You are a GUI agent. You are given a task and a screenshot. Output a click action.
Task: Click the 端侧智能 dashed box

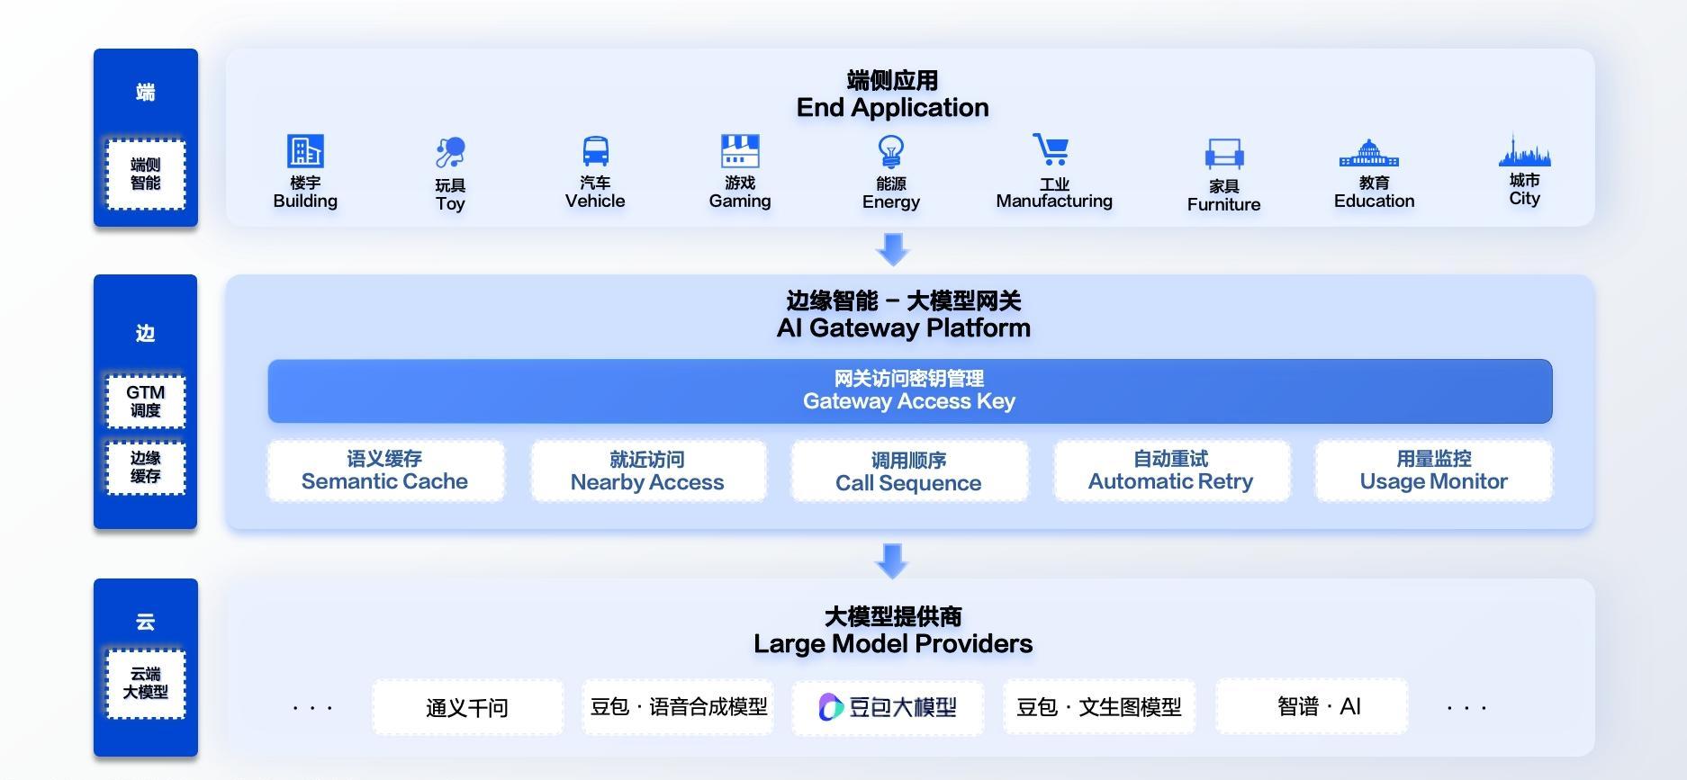pyautogui.click(x=146, y=175)
